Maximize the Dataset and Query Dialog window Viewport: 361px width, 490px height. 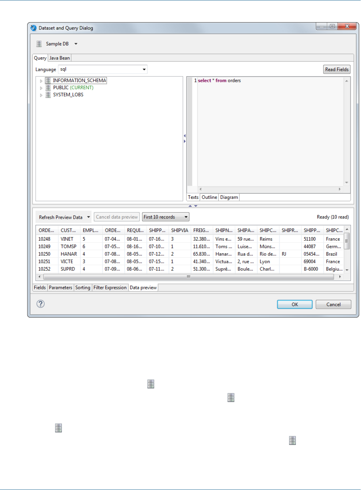pos(332,26)
